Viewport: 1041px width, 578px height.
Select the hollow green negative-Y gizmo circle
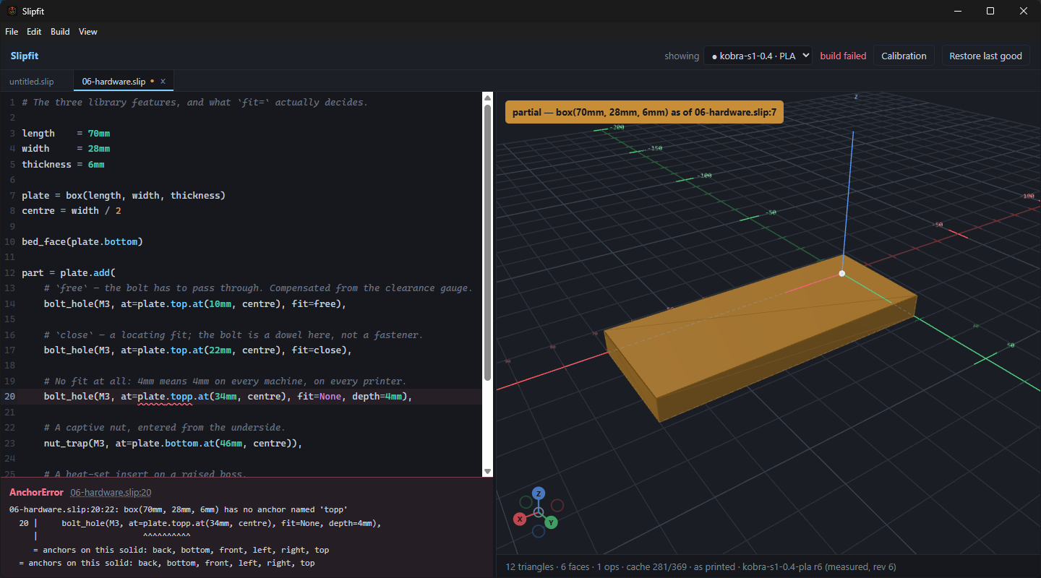[x=526, y=502]
